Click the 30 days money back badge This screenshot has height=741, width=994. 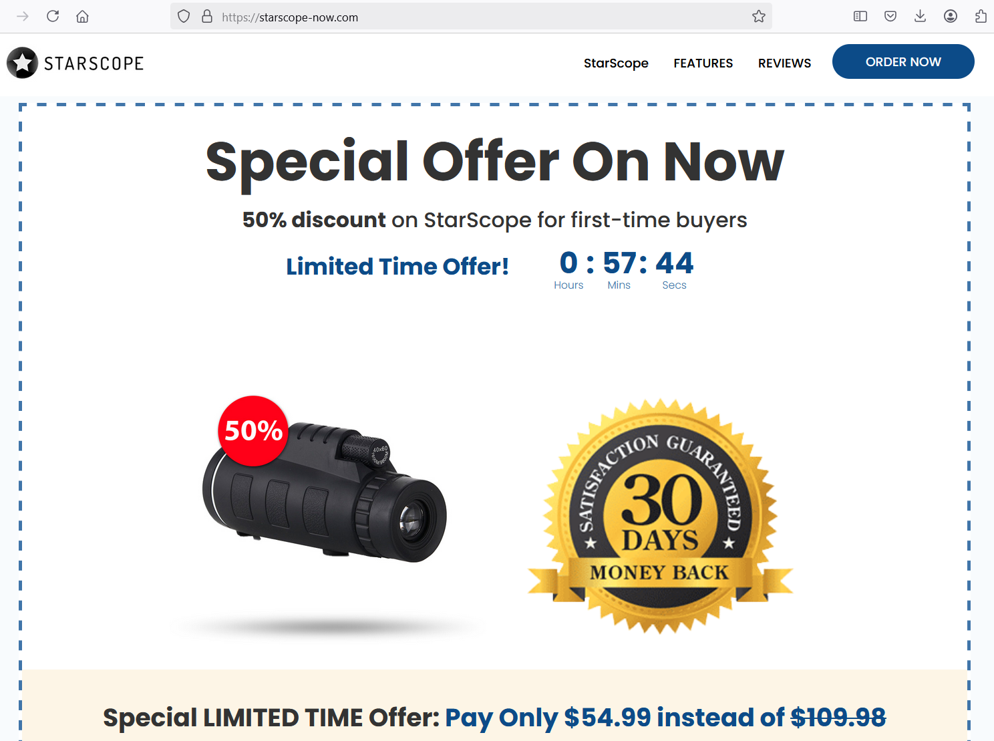(660, 516)
